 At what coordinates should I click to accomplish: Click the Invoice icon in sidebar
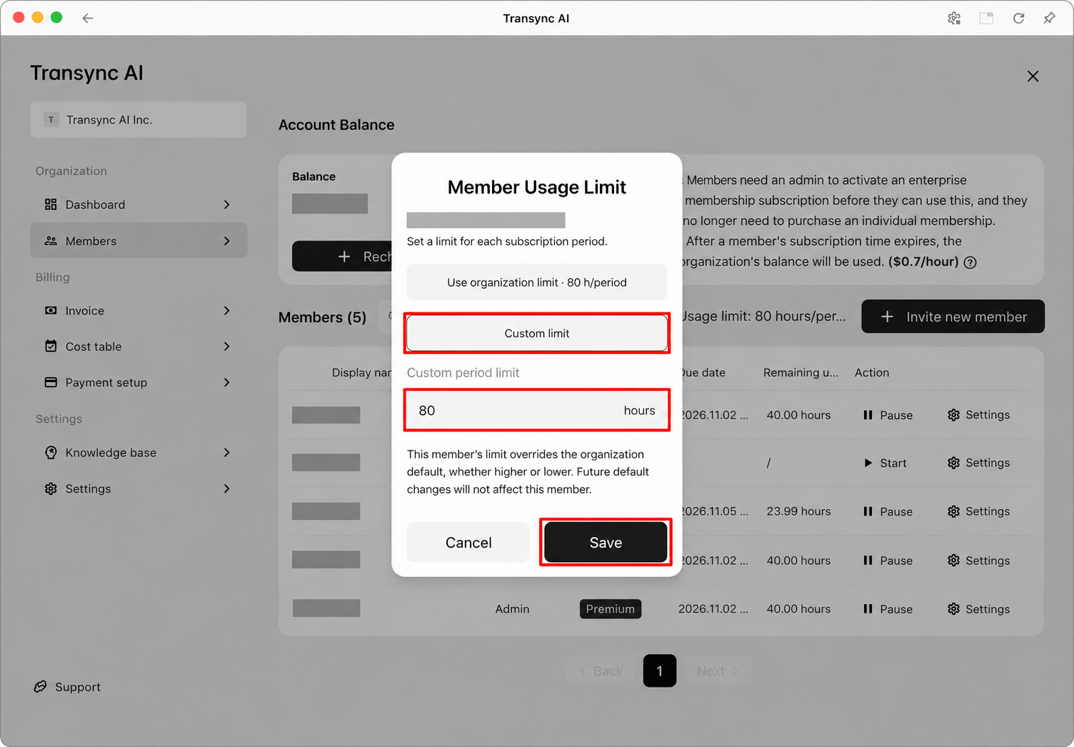pyautogui.click(x=51, y=311)
